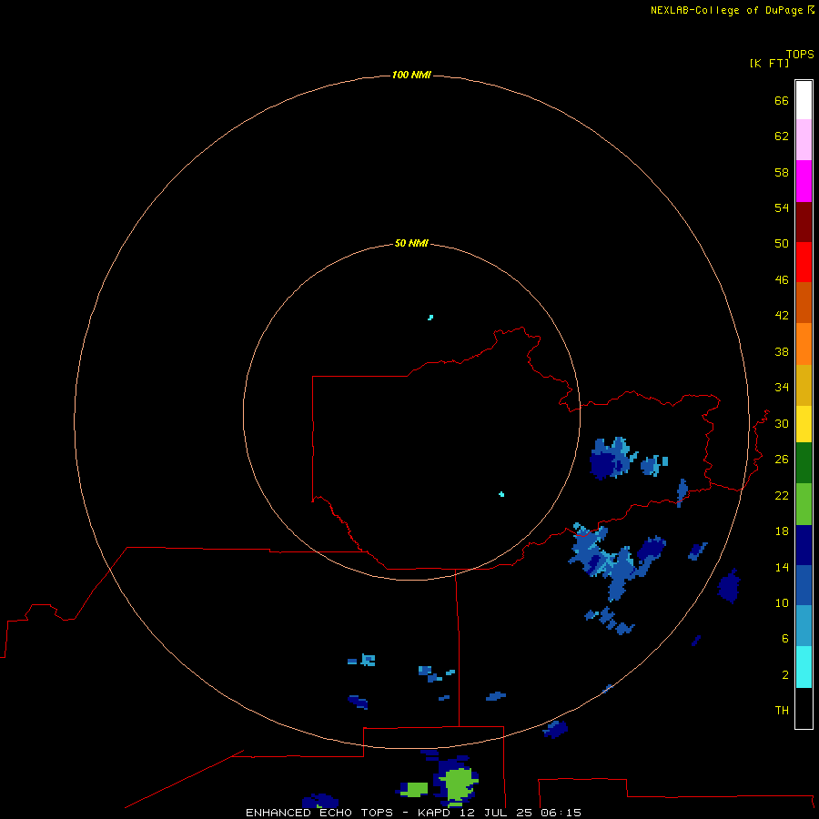819x819 pixels.
Task: Click the legend value 58
Action: 782,172
